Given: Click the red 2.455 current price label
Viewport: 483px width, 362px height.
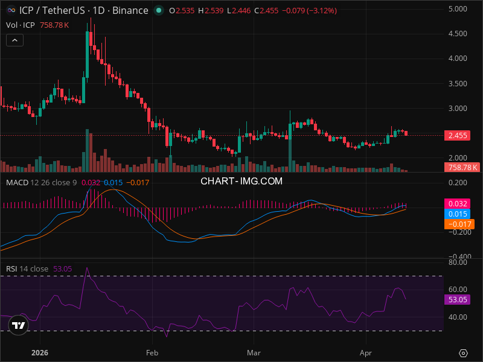Looking at the screenshot, I should tap(457, 135).
